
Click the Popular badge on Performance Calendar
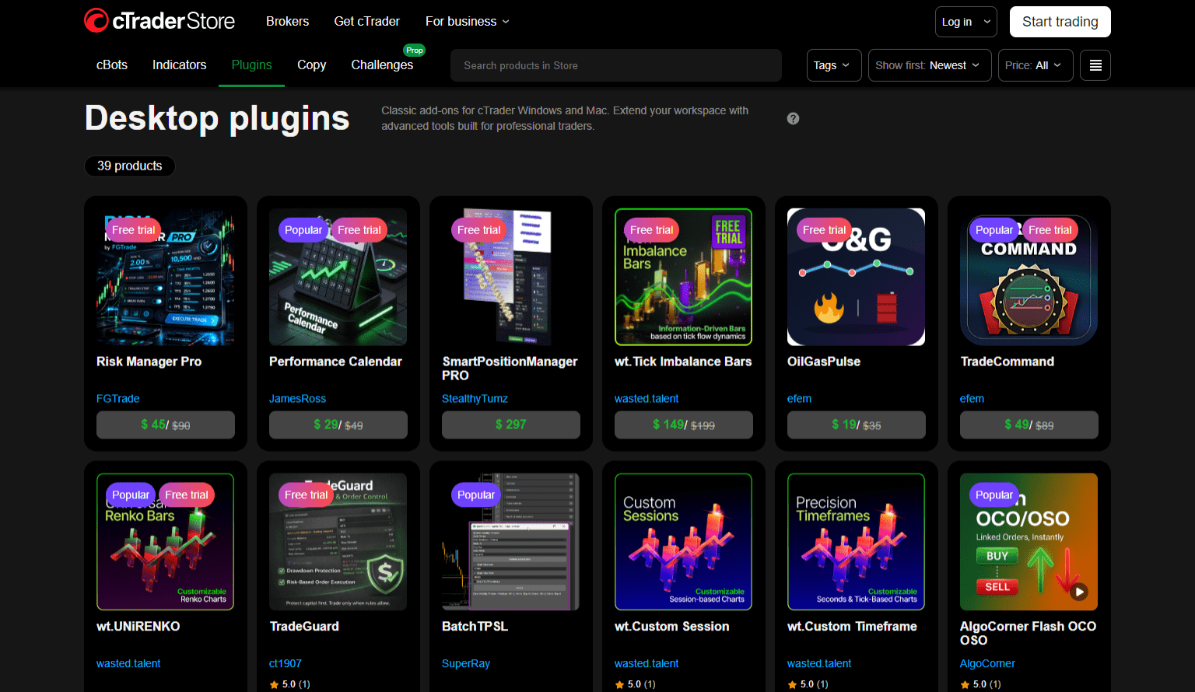click(303, 229)
